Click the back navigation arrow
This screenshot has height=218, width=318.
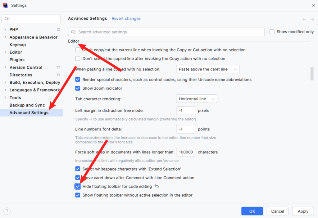coord(304,19)
